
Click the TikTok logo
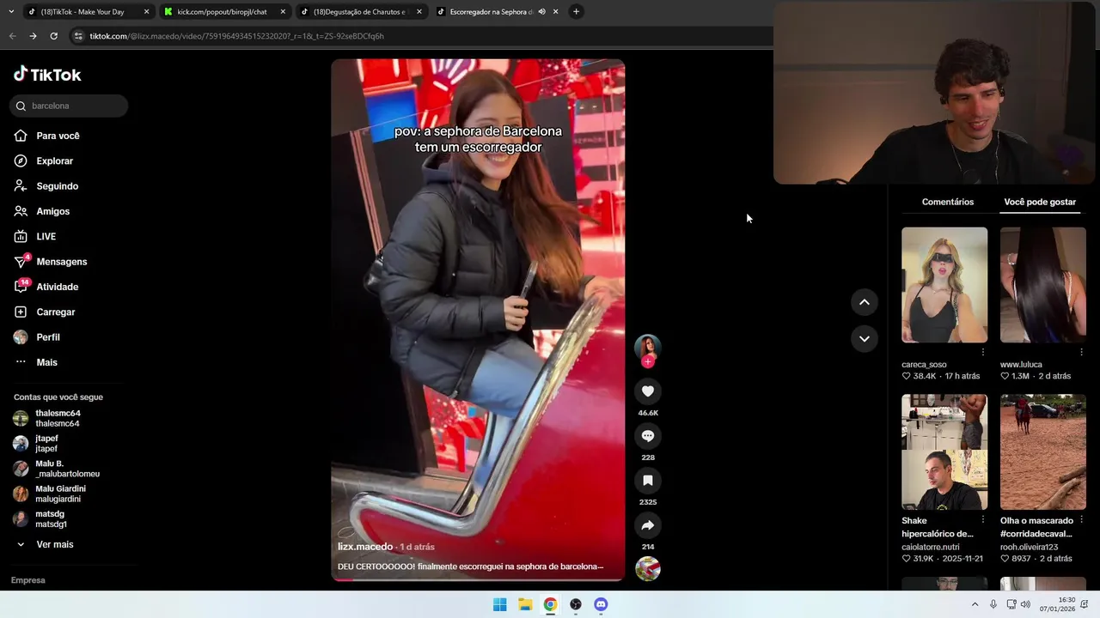47,75
